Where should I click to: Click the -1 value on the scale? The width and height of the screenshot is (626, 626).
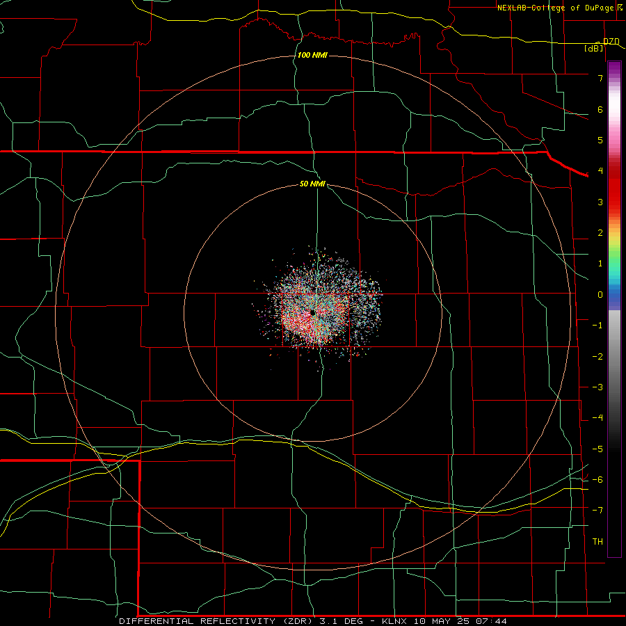[x=597, y=326]
